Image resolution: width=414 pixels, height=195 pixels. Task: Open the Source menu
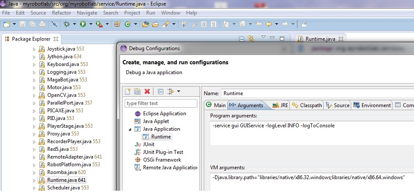coord(38,12)
